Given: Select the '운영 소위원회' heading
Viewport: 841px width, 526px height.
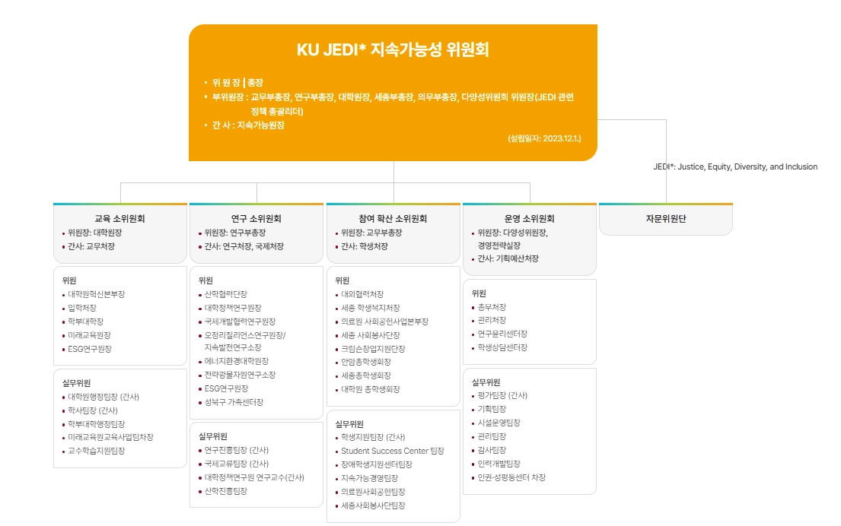Looking at the screenshot, I should click(x=529, y=219).
